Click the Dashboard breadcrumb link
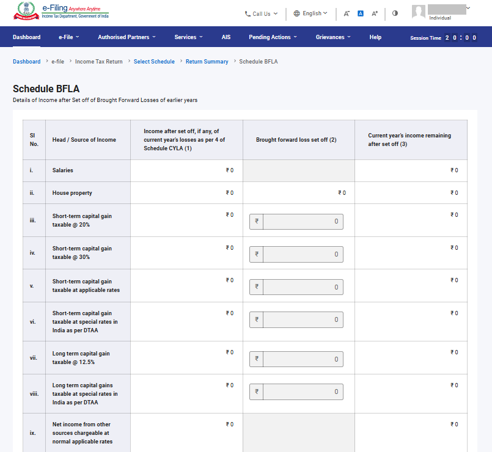This screenshot has height=452, width=492. point(27,62)
